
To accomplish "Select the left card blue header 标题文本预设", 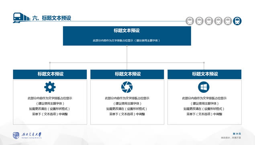I will point(50,74).
